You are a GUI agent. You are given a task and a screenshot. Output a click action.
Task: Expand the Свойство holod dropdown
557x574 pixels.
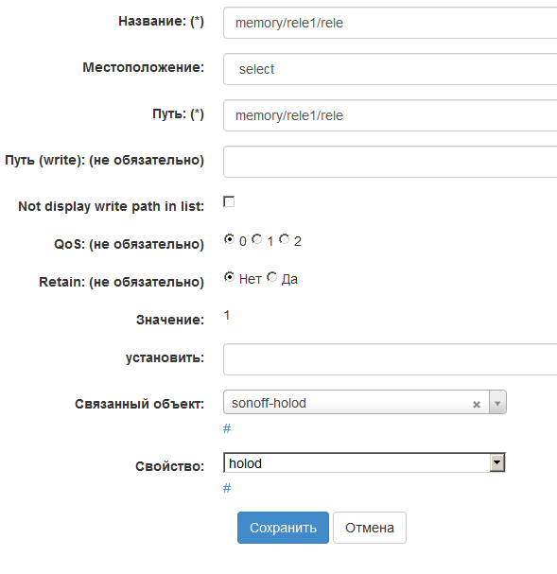[497, 462]
